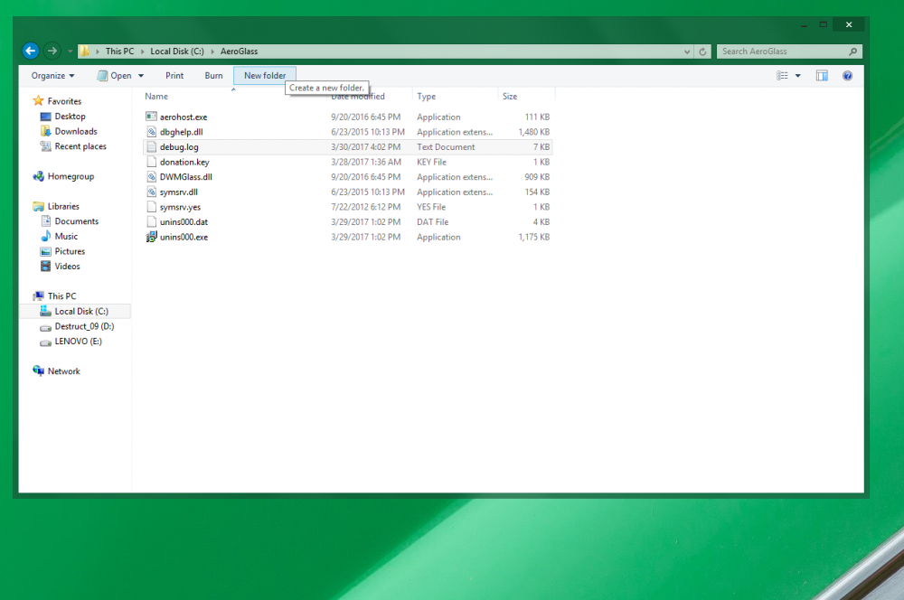Show the preview pane icon
904x600 pixels.
coord(822,75)
